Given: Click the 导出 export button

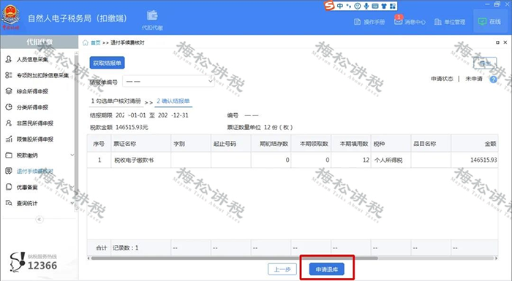Looking at the screenshot, I should point(485,63).
